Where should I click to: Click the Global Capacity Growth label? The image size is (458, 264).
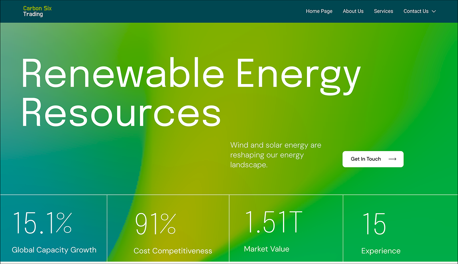[x=54, y=250]
